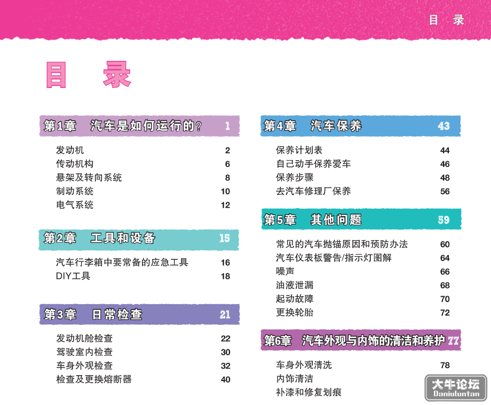Open the 车身外观清洗 entry
The image size is (491, 405).
pyautogui.click(x=304, y=366)
